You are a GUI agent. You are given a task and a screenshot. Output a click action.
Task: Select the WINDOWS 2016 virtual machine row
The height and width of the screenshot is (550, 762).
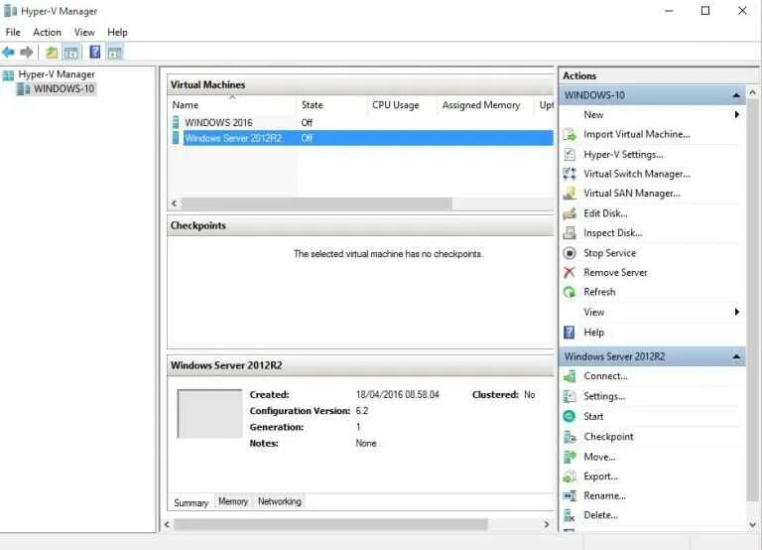(360, 122)
